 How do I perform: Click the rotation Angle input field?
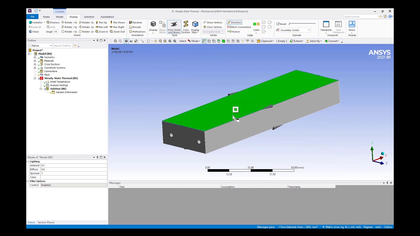[x=56, y=32]
